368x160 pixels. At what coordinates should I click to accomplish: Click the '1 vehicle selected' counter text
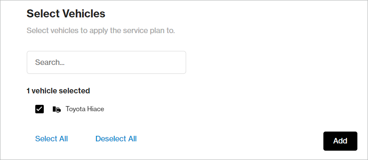point(58,91)
